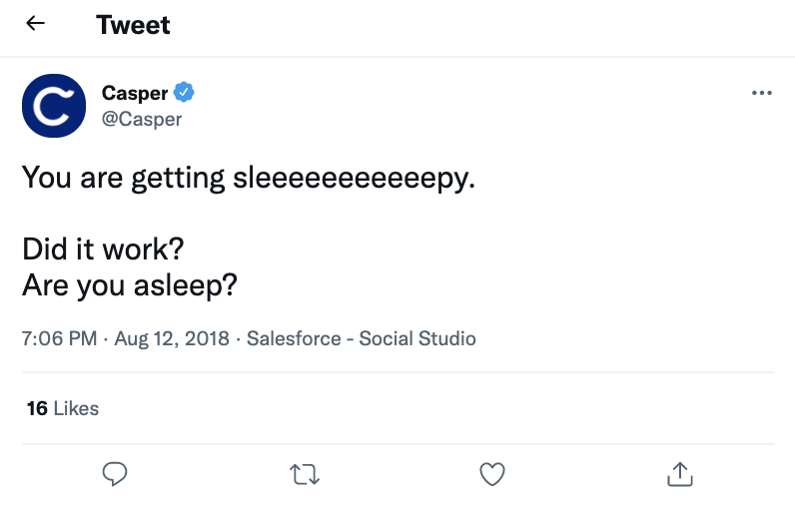Click the word "sleeeeeeeeeeepy" in the tweet
The width and height of the screenshot is (795, 505).
coord(349,178)
